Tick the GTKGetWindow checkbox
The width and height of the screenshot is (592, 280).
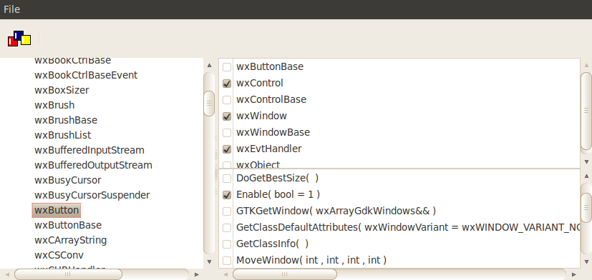pos(227,211)
